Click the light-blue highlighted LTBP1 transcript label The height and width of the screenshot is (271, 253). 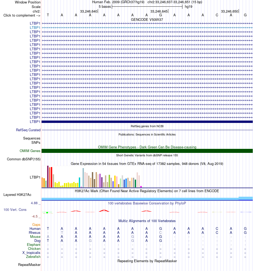35,28
